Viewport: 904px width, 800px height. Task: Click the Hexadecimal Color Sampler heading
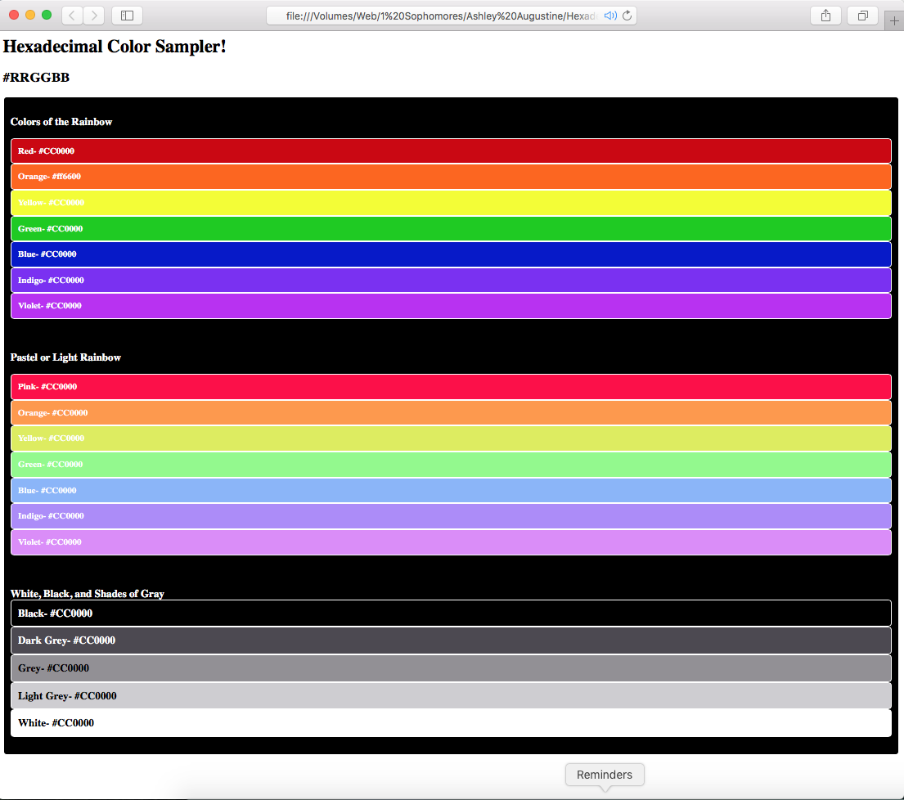coord(115,47)
